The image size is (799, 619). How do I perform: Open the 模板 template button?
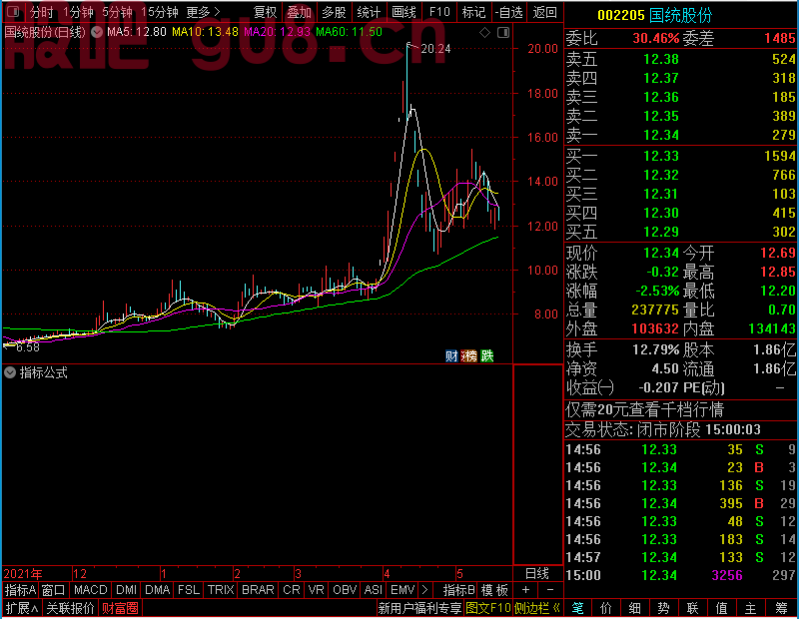click(494, 590)
